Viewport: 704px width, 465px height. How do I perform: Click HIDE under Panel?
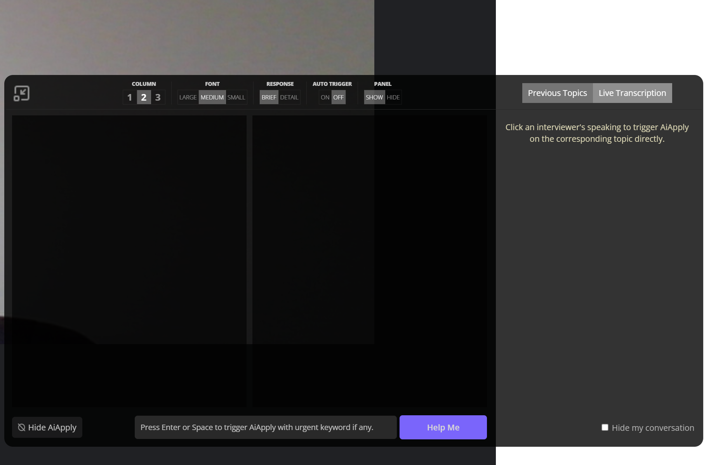pyautogui.click(x=393, y=97)
